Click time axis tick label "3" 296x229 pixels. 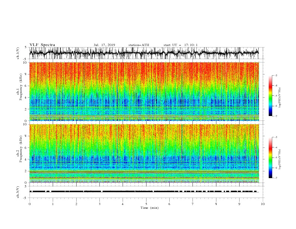coord(99,204)
